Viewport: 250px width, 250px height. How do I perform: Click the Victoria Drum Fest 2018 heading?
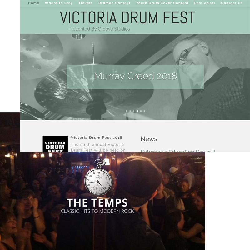(x=97, y=137)
